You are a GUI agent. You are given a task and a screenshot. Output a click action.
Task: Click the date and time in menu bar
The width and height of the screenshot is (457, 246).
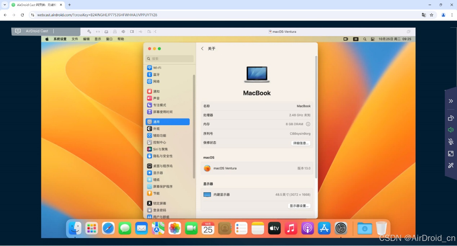[x=395, y=39]
